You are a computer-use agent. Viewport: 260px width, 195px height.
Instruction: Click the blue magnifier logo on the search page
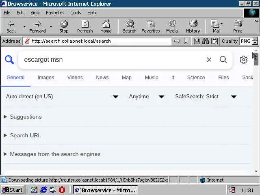click(9, 60)
